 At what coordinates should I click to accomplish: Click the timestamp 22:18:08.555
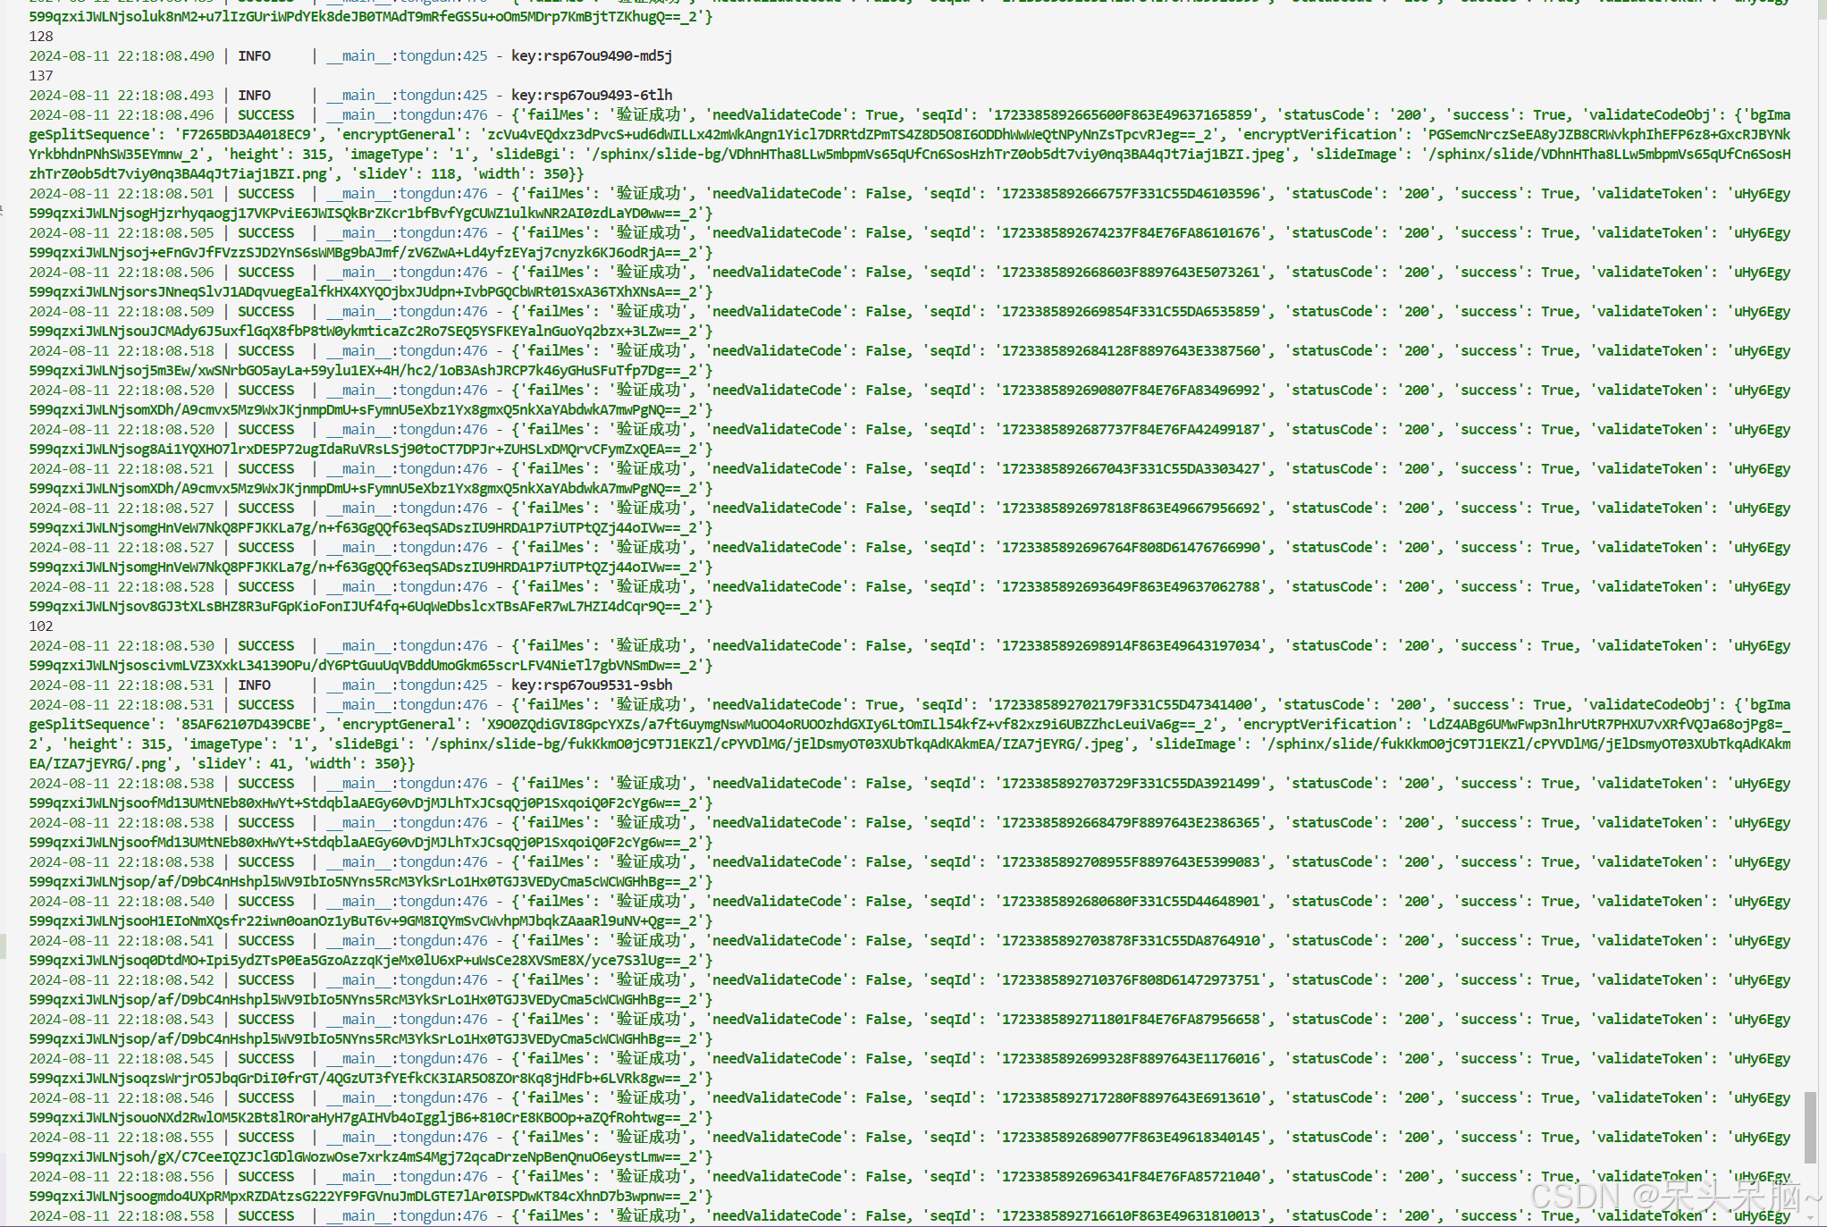165,1138
